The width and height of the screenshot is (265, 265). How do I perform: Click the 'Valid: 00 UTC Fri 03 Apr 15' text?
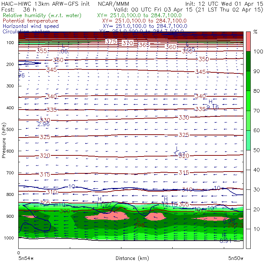point(153,9)
